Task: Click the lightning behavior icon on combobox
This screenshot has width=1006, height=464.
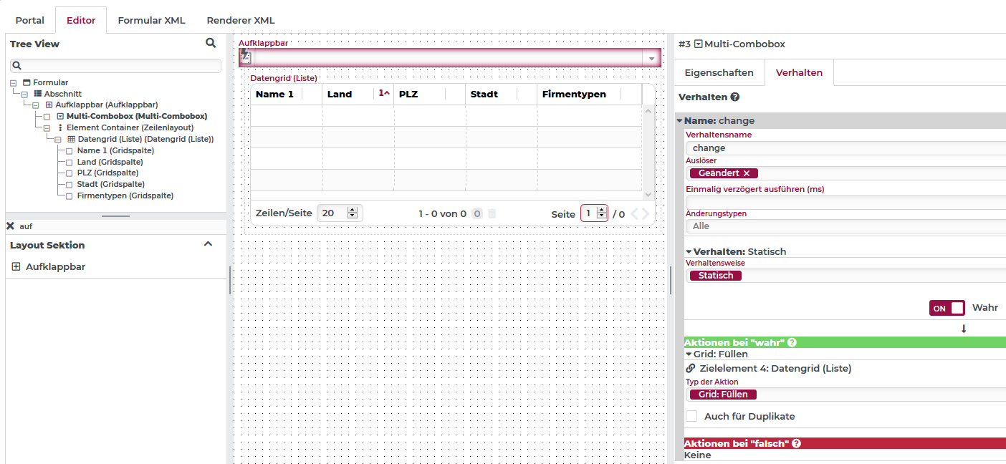Action: pyautogui.click(x=244, y=56)
